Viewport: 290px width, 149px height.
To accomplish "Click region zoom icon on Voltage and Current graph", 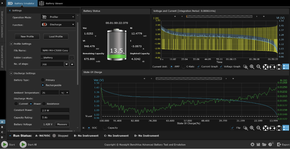I will pos(245,67).
